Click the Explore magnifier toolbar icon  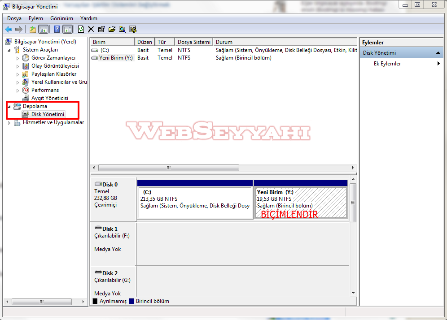pyautogui.click(x=123, y=29)
